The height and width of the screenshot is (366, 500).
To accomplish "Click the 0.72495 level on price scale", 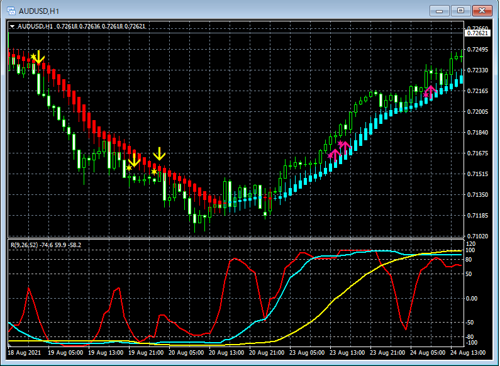I will [x=478, y=50].
